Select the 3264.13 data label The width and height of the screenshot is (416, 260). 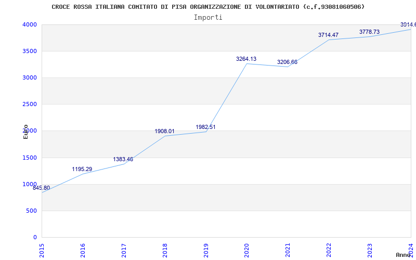[x=246, y=59]
